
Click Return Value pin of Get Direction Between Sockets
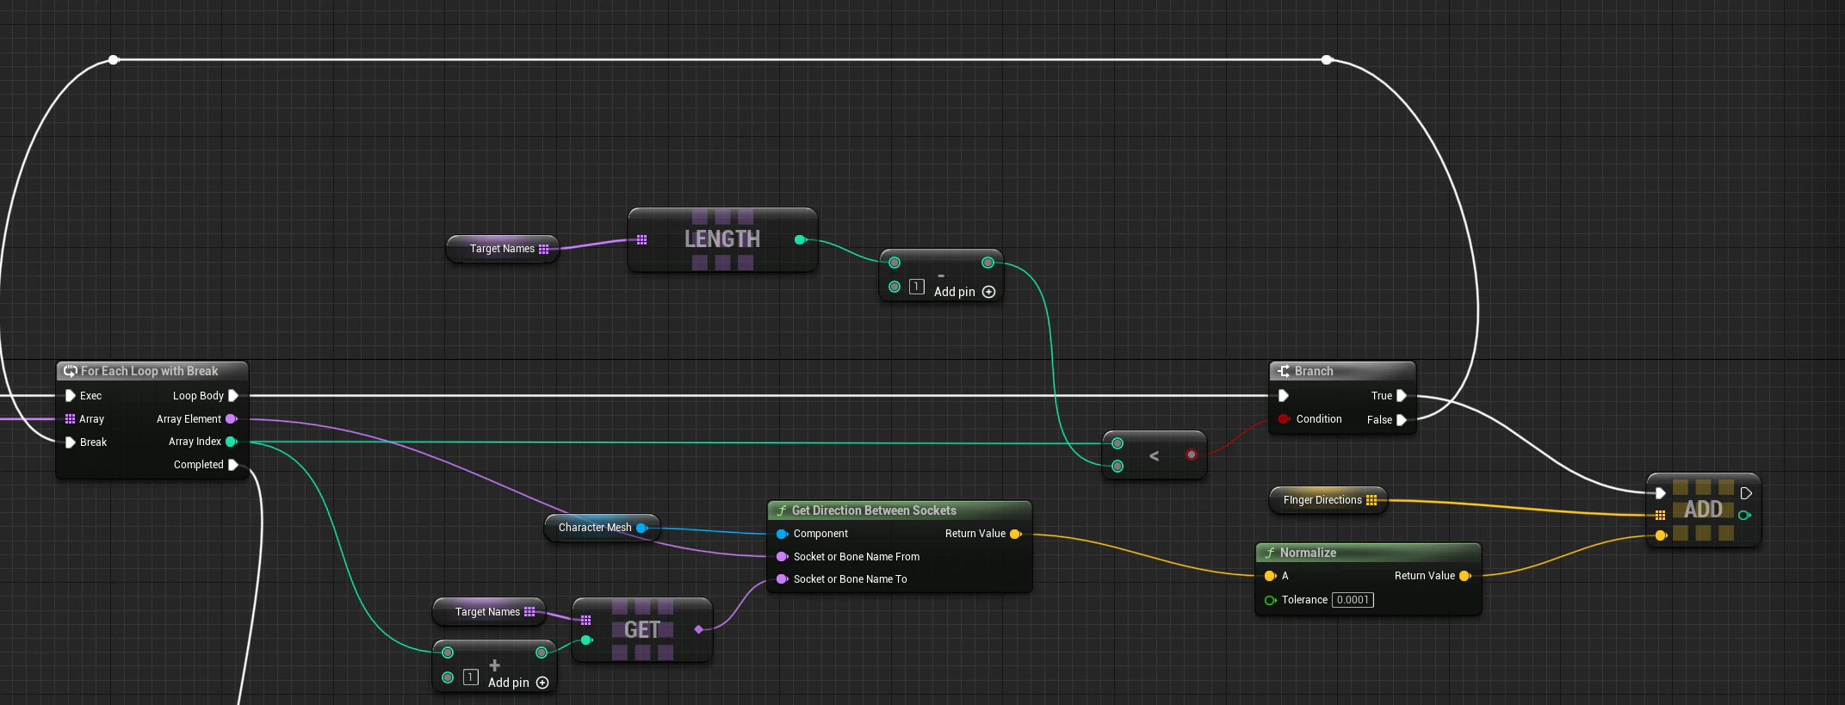pos(1016,535)
